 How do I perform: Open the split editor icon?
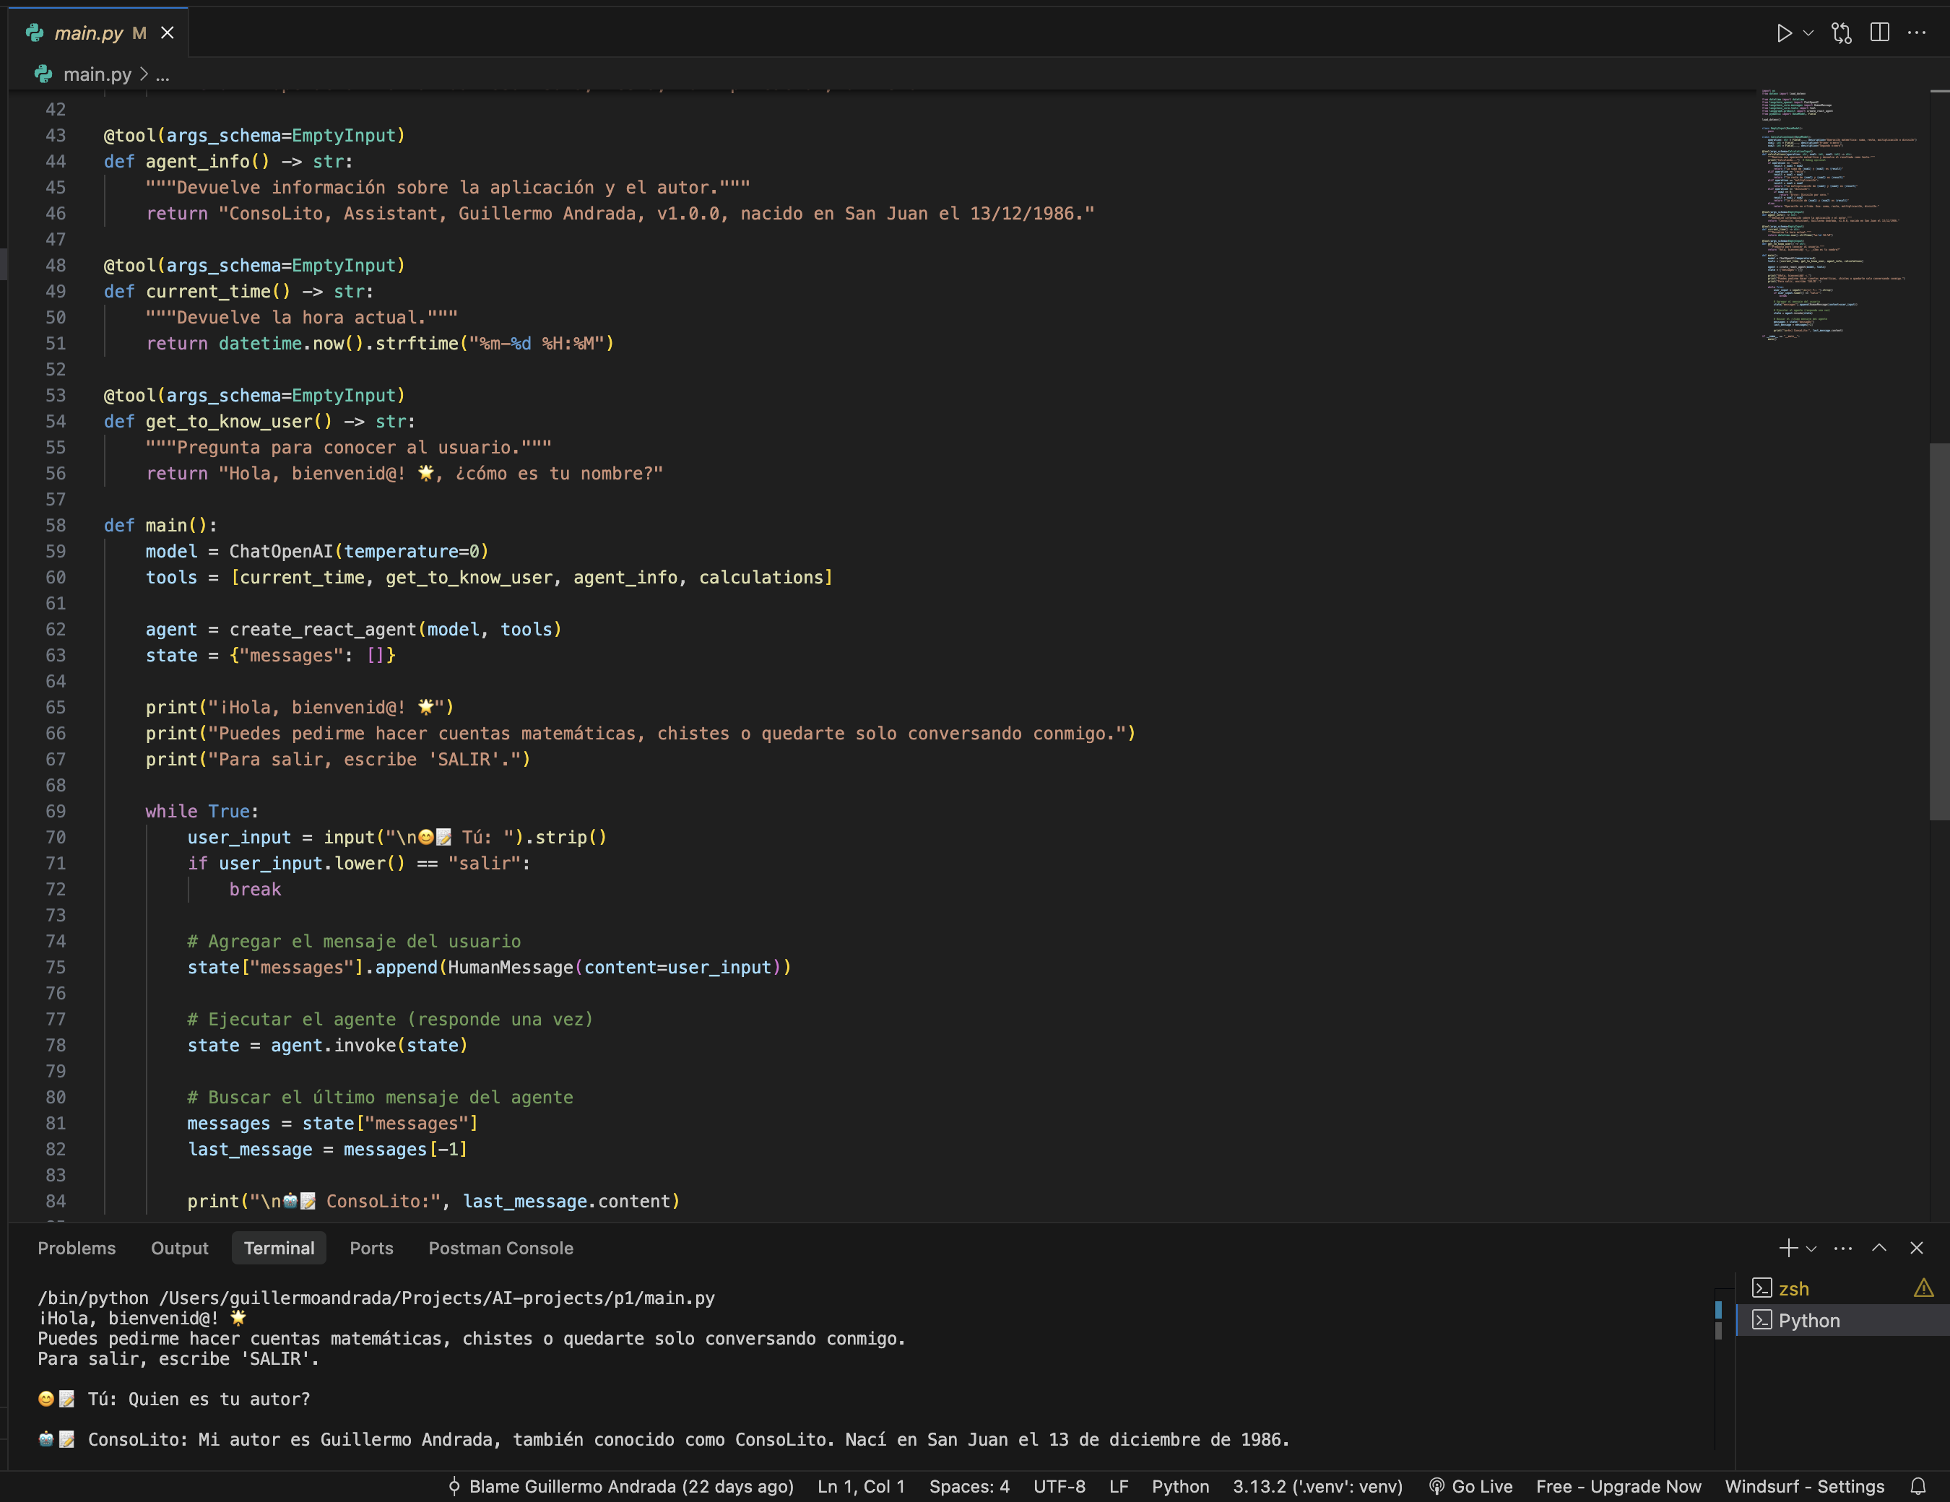coord(1879,32)
